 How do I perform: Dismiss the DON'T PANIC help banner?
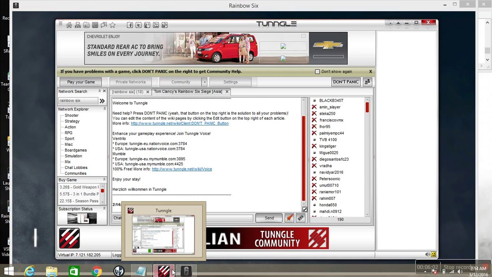[371, 72]
